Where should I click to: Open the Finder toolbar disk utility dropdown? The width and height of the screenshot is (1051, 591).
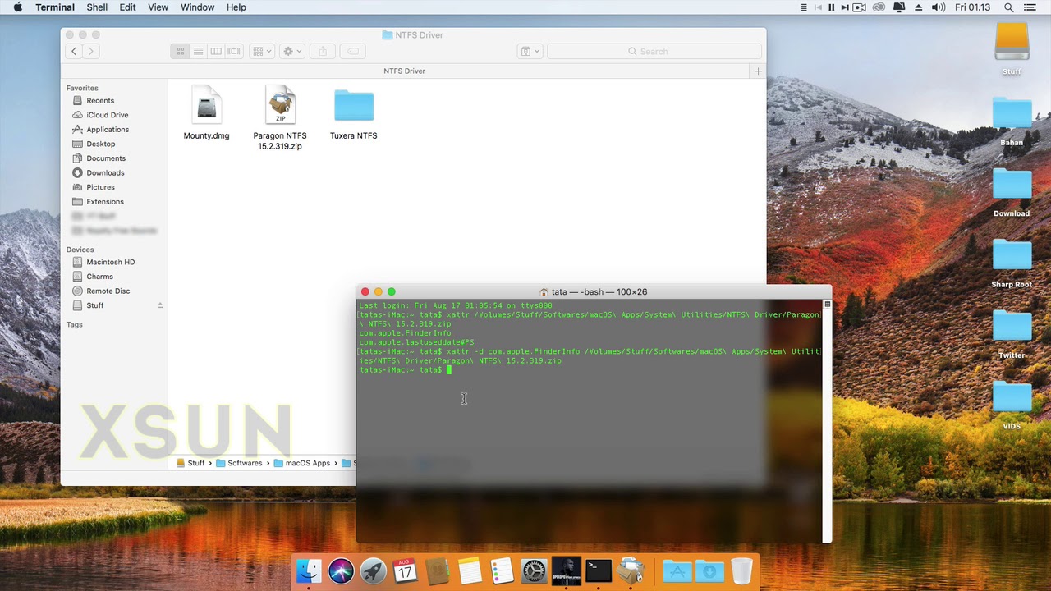pyautogui.click(x=530, y=51)
